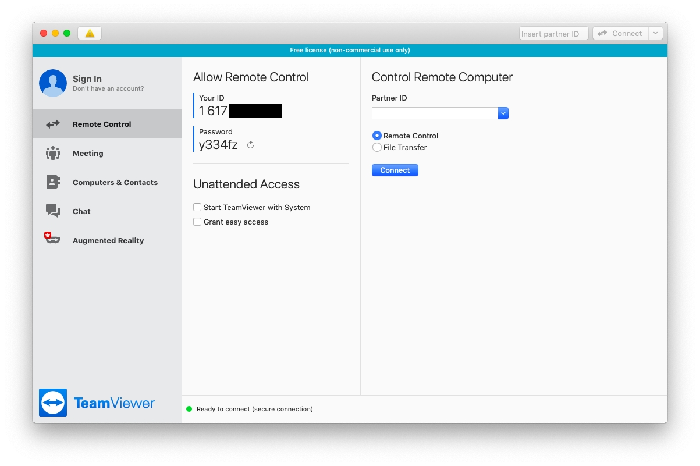The width and height of the screenshot is (700, 466).
Task: Open the Meeting section in sidebar
Action: click(88, 154)
